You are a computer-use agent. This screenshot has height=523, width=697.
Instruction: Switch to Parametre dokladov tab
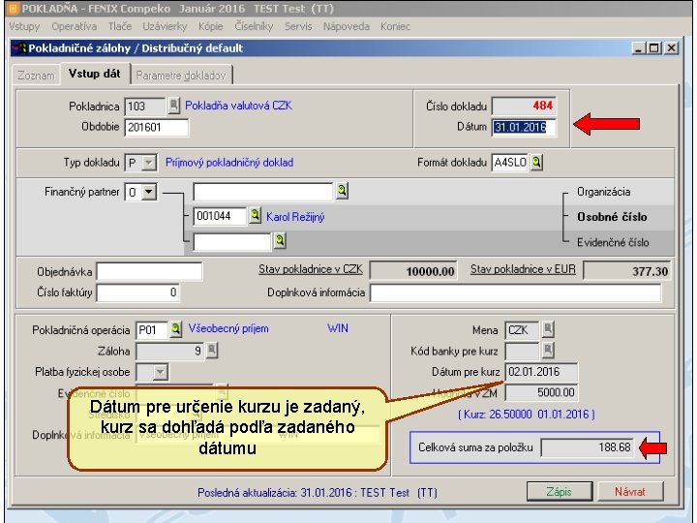[181, 76]
